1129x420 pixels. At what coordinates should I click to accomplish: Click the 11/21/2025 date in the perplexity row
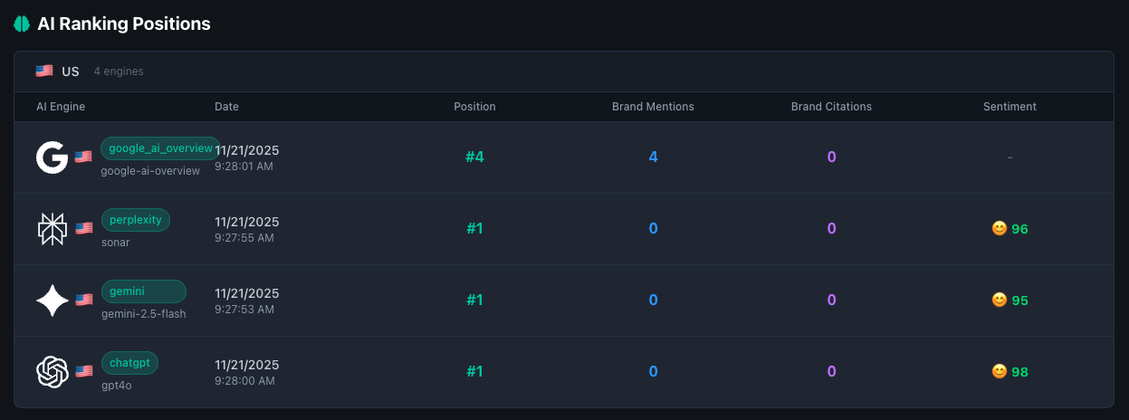[x=247, y=222]
